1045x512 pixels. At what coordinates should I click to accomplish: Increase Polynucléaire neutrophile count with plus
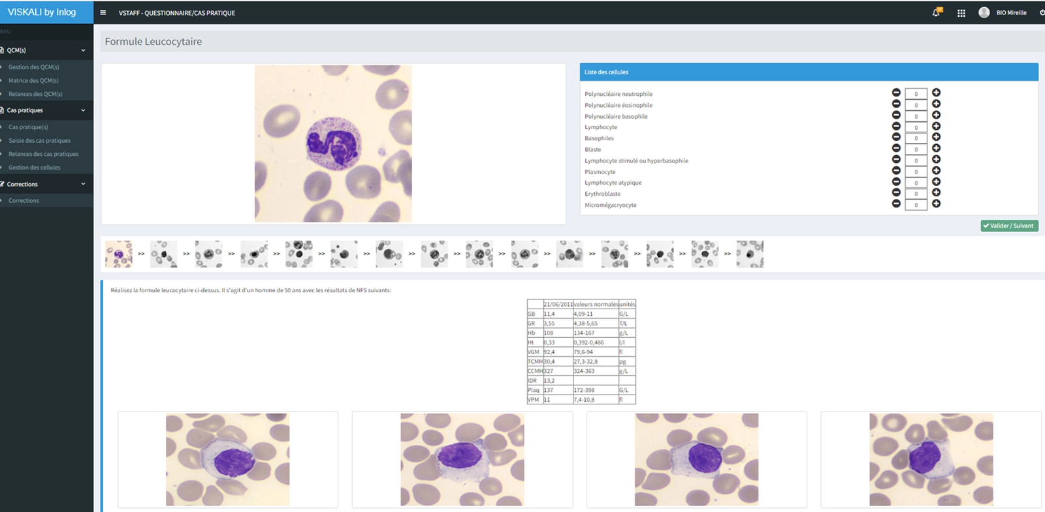coord(936,93)
